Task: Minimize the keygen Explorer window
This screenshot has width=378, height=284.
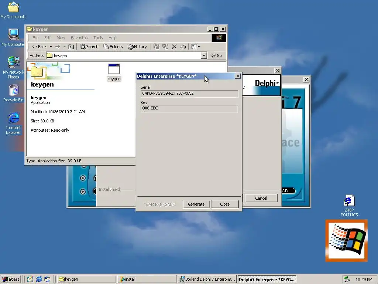Action: [x=210, y=29]
